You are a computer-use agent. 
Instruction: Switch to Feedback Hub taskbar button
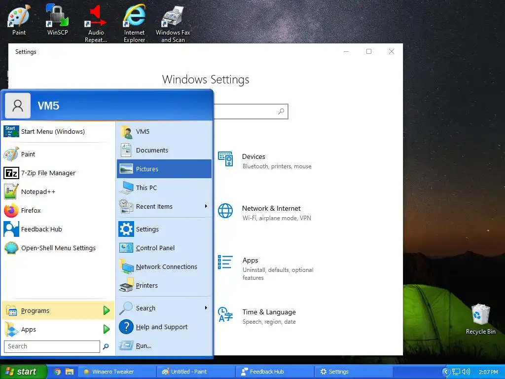point(275,372)
